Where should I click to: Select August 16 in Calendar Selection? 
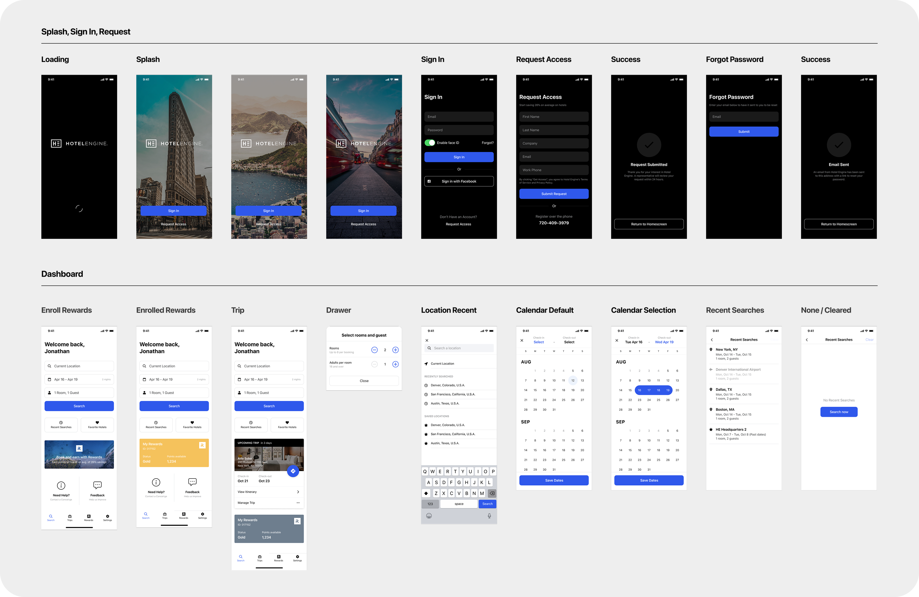tap(639, 390)
